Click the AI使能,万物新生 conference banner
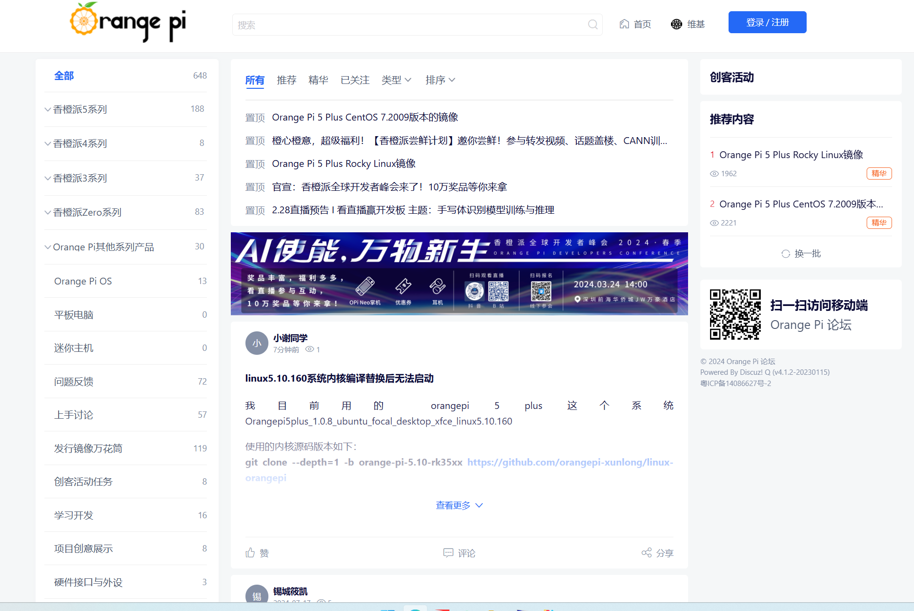The image size is (914, 611). pos(459,273)
